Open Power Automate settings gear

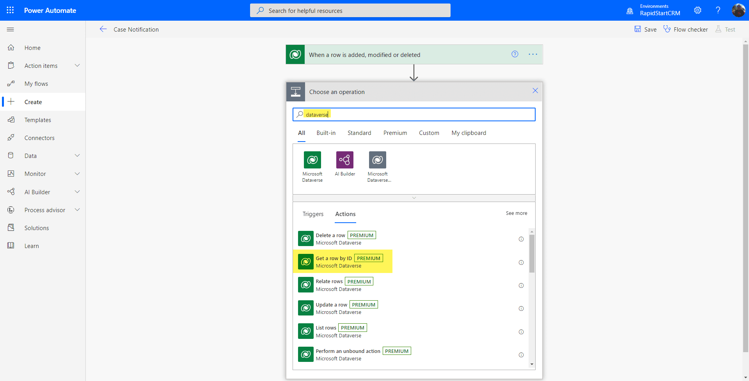pos(698,10)
